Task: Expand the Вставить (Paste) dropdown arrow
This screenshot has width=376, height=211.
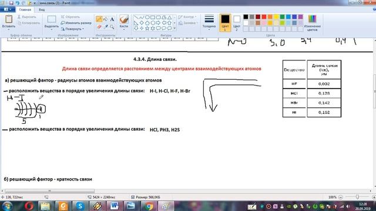Action: (x=9, y=29)
